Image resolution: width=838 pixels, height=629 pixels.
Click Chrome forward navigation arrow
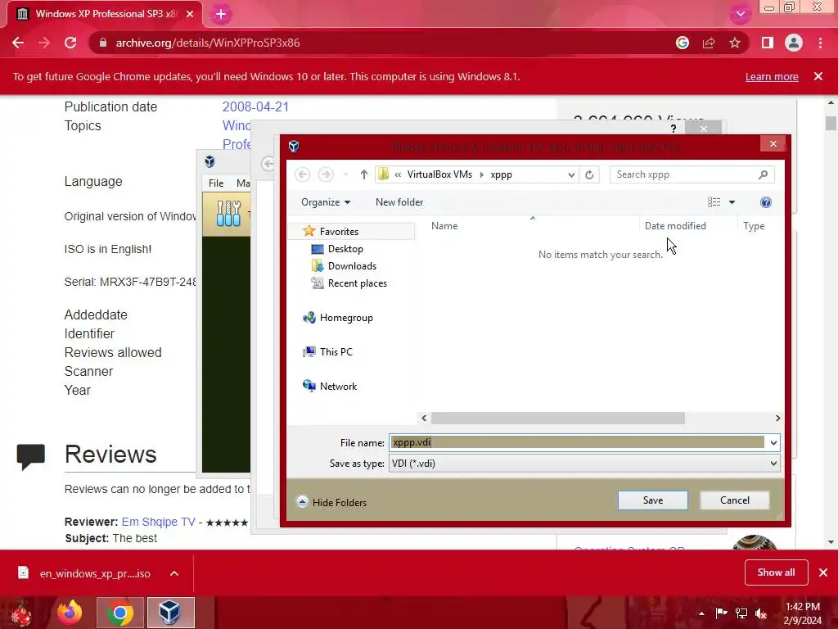click(44, 43)
